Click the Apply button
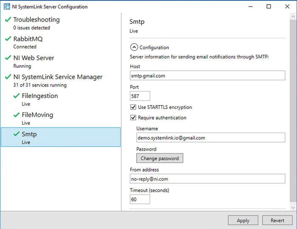 pos(243,220)
